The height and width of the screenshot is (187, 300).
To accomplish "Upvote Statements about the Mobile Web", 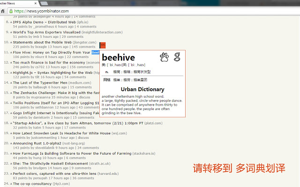I will pyautogui.click(x=11, y=43).
